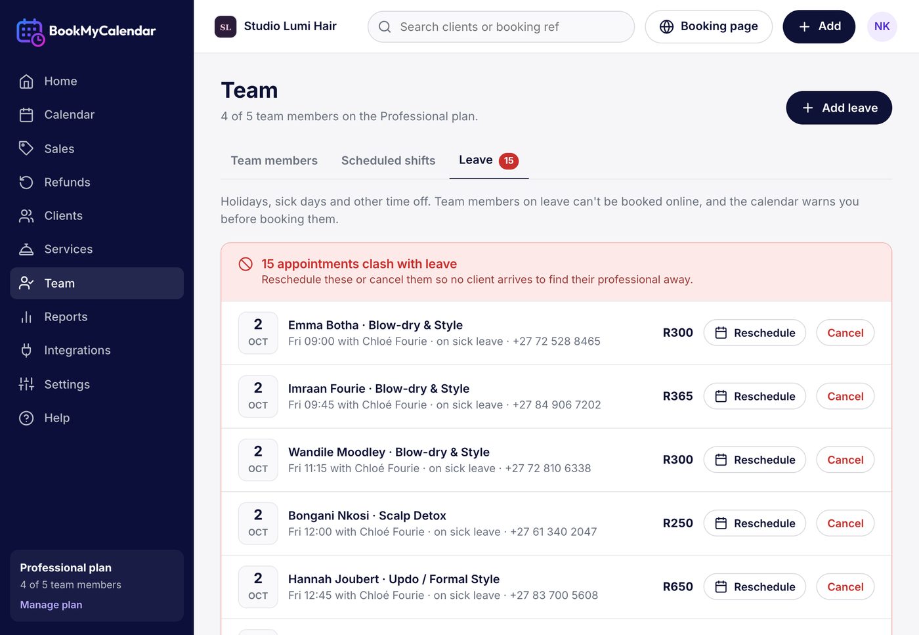Reschedule Imraan Fourie's Blow-dry & Style
The height and width of the screenshot is (635, 919).
[754, 397]
